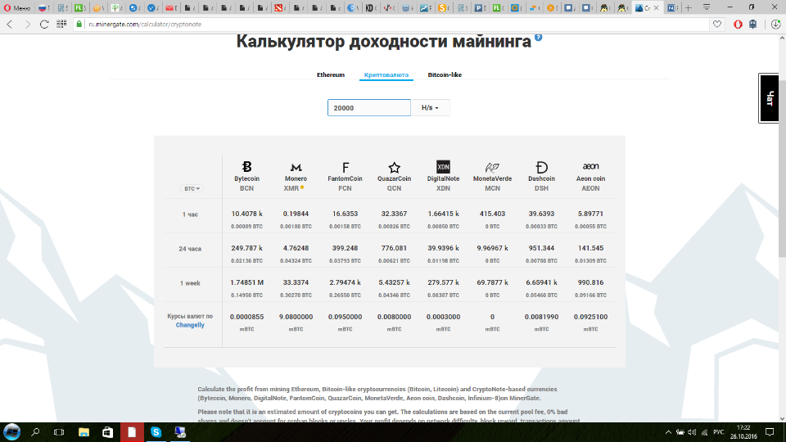
Task: Open the H/s units dropdown
Action: point(430,108)
